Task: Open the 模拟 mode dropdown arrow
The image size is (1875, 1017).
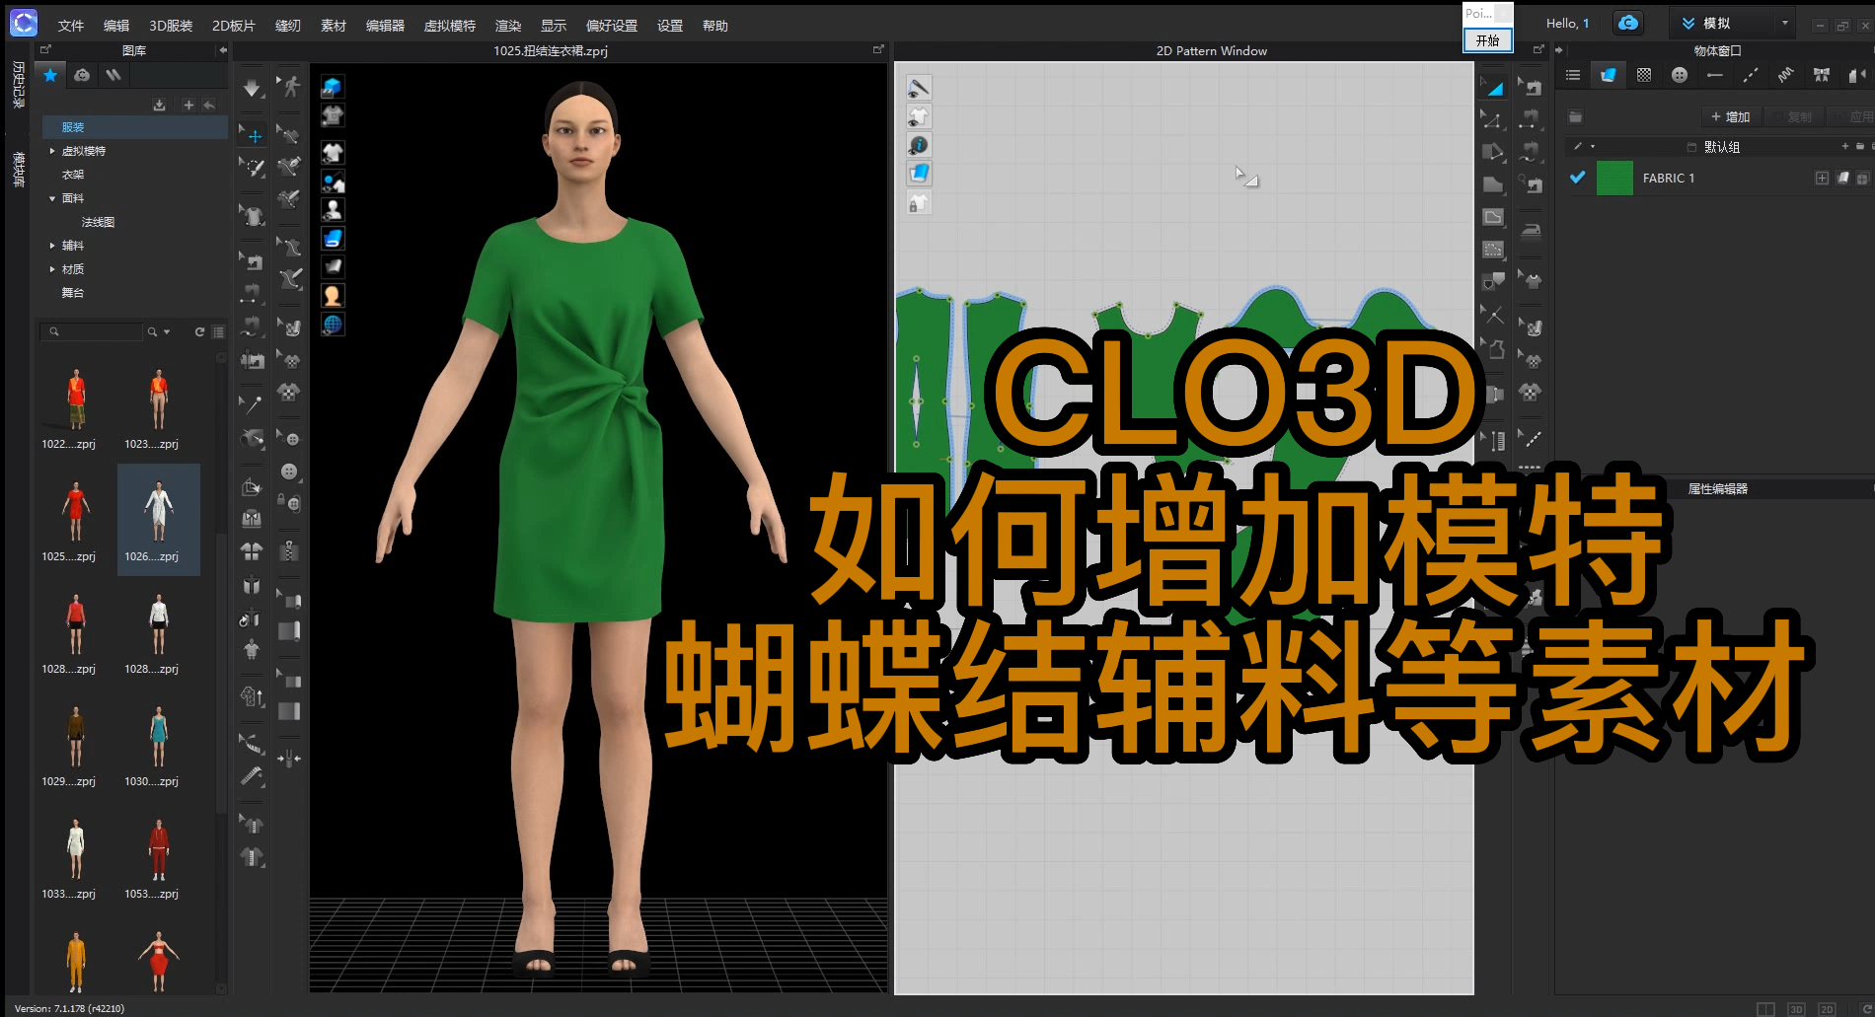Action: coord(1784,23)
